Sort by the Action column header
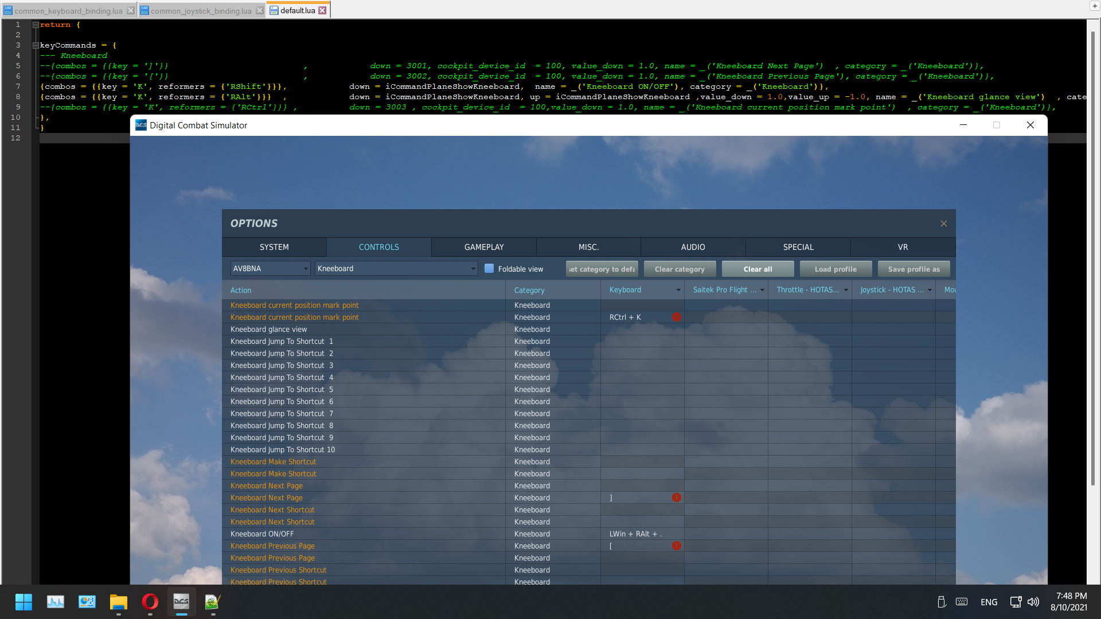The width and height of the screenshot is (1101, 619). 364,290
